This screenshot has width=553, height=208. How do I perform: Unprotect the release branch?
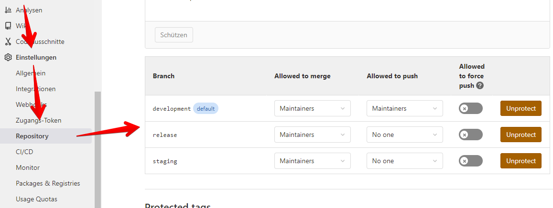tap(521, 135)
